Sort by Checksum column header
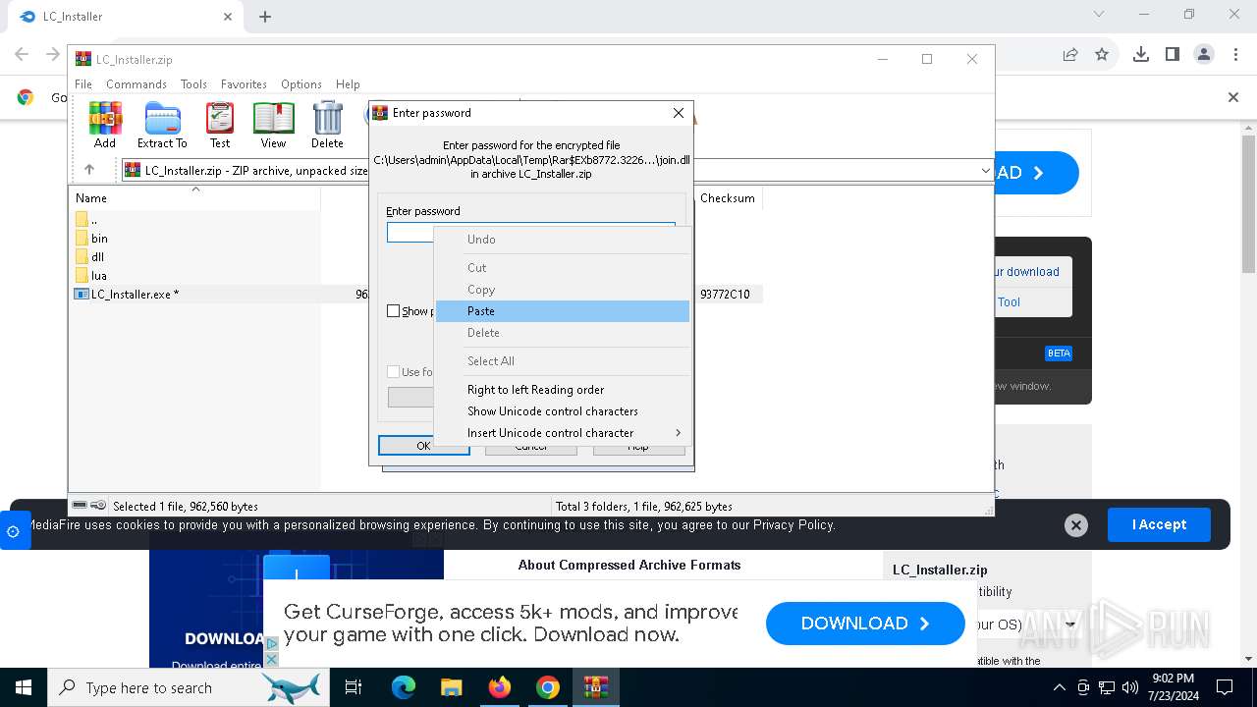1257x707 pixels. point(728,198)
